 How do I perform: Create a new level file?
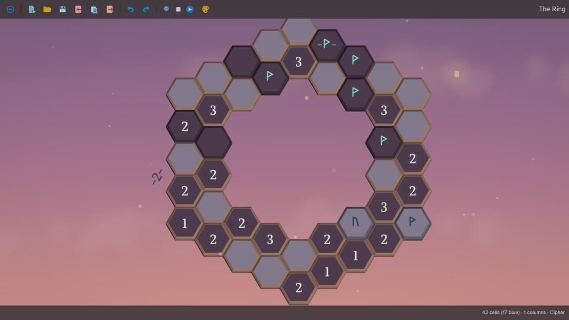click(x=32, y=9)
